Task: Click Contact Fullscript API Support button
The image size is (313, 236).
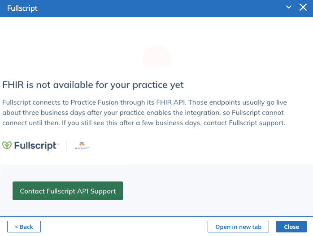Action: click(68, 190)
